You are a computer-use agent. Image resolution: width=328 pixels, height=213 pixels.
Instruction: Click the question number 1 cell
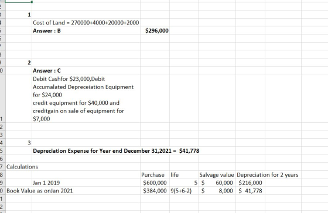(x=19, y=15)
